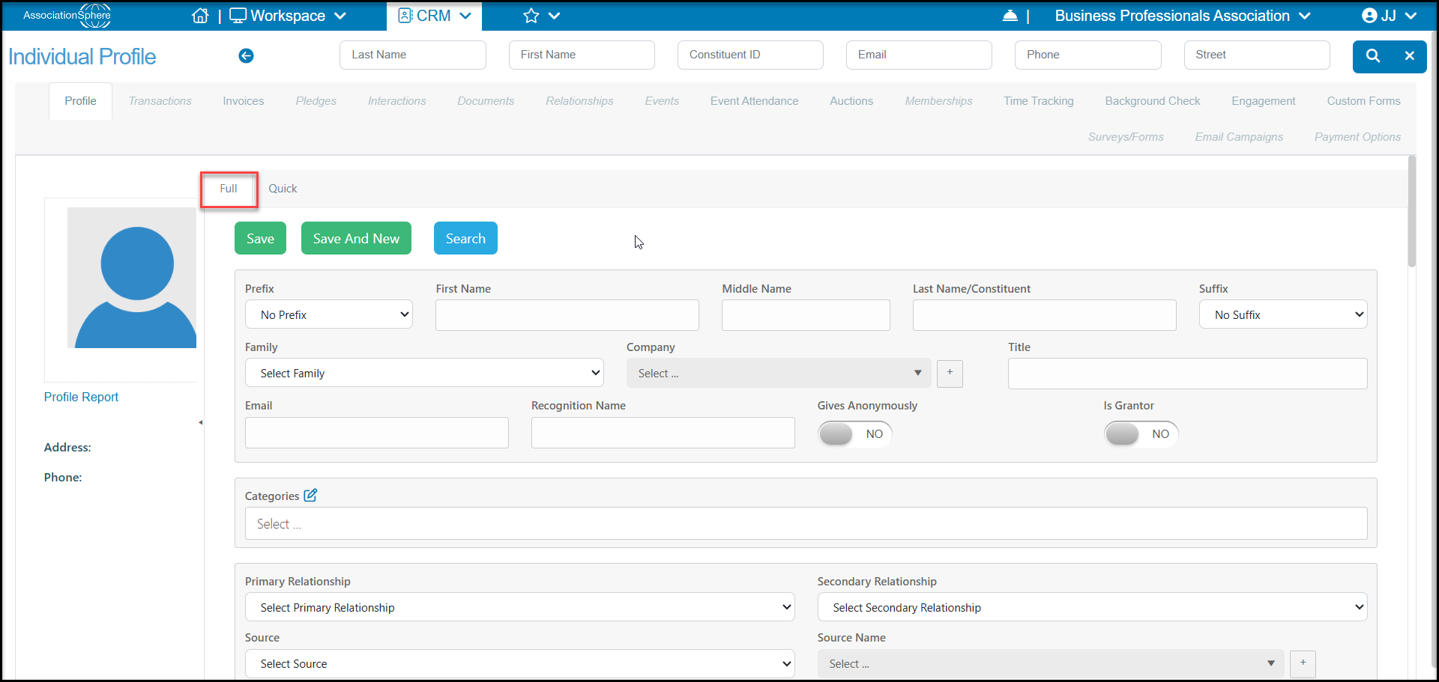Click the page vertical scrollbar

[x=1412, y=212]
